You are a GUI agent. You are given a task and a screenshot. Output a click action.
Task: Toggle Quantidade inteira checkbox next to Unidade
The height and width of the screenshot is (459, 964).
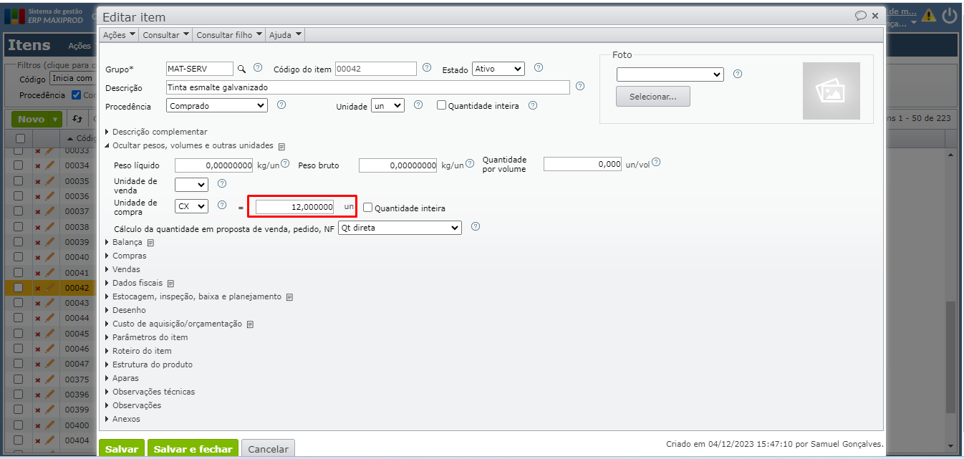[x=441, y=105]
